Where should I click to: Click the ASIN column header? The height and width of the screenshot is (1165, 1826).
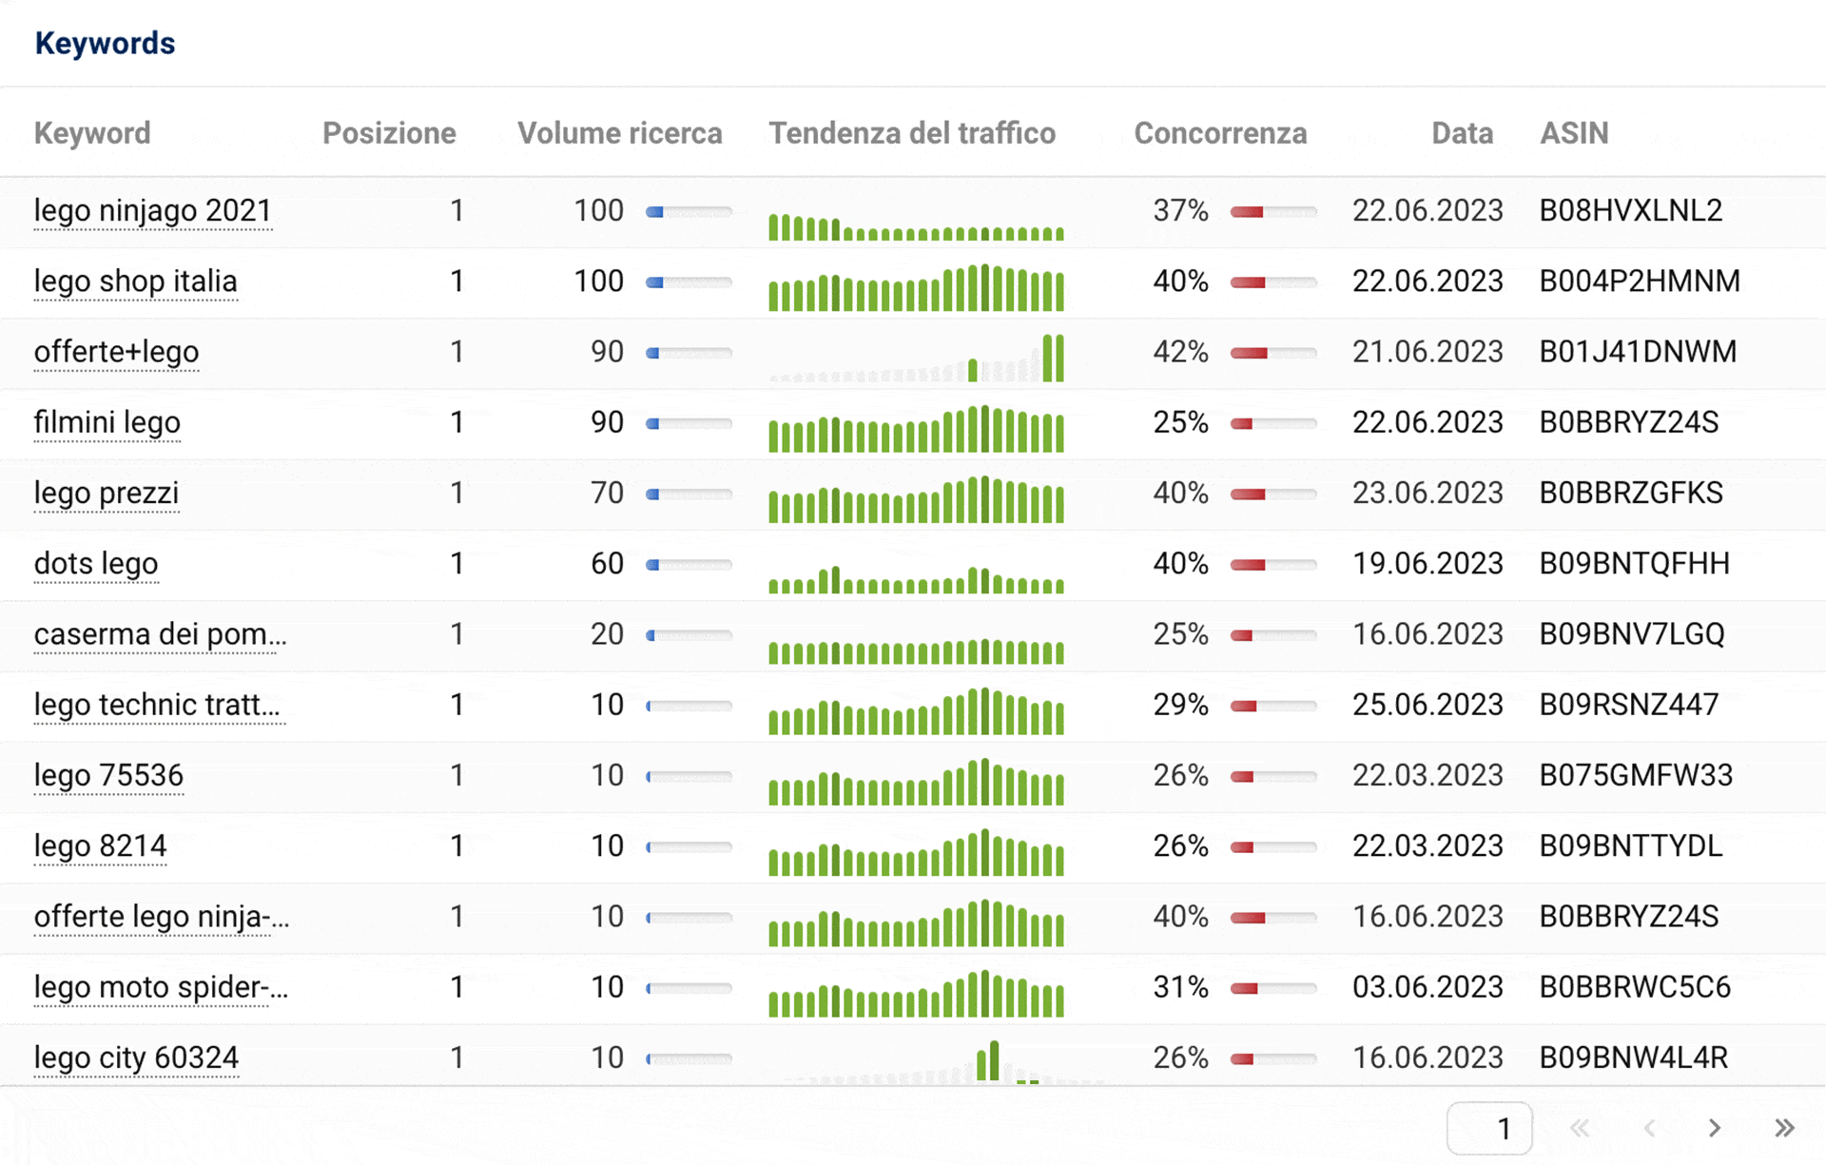1574,133
